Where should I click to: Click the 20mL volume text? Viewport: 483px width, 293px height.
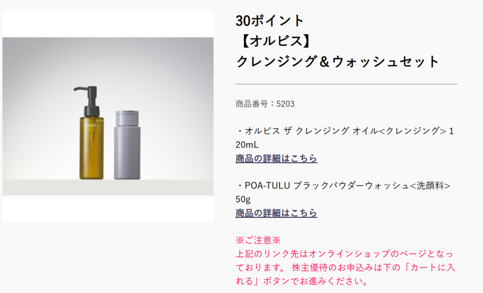(x=247, y=145)
